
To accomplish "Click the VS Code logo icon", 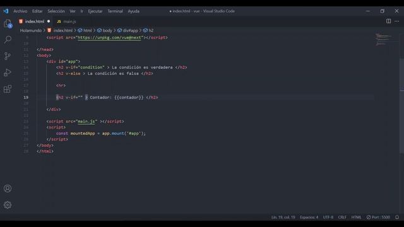I will tap(6, 11).
